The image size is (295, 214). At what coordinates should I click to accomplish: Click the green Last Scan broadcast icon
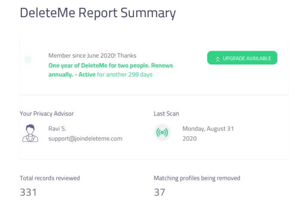point(162,132)
